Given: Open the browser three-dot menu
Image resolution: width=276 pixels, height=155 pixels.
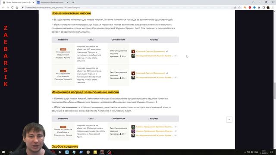Looking at the screenshot, I should click(x=273, y=8).
